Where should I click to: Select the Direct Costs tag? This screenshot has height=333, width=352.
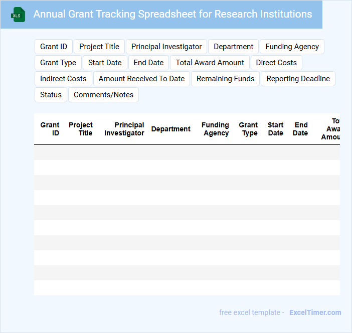(x=276, y=63)
